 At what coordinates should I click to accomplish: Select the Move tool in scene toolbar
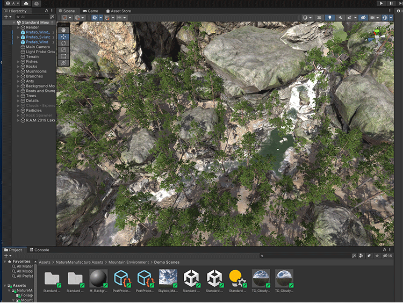click(x=64, y=37)
